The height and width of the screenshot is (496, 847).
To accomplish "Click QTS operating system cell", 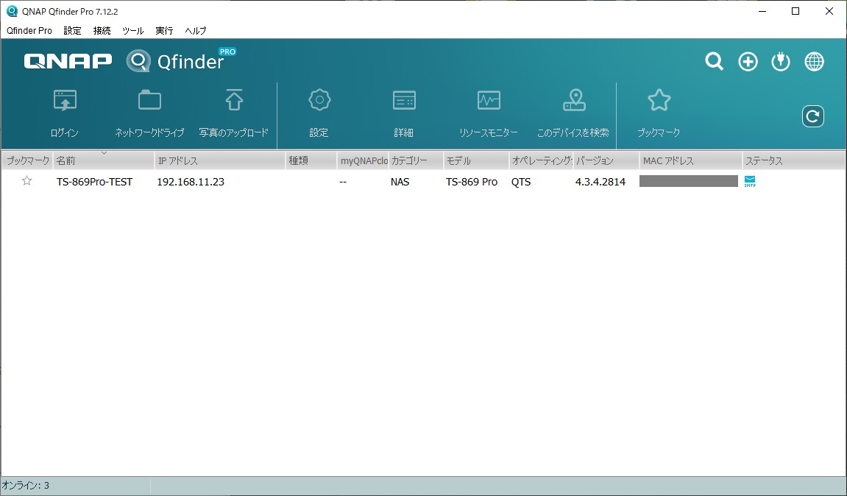I will point(521,182).
